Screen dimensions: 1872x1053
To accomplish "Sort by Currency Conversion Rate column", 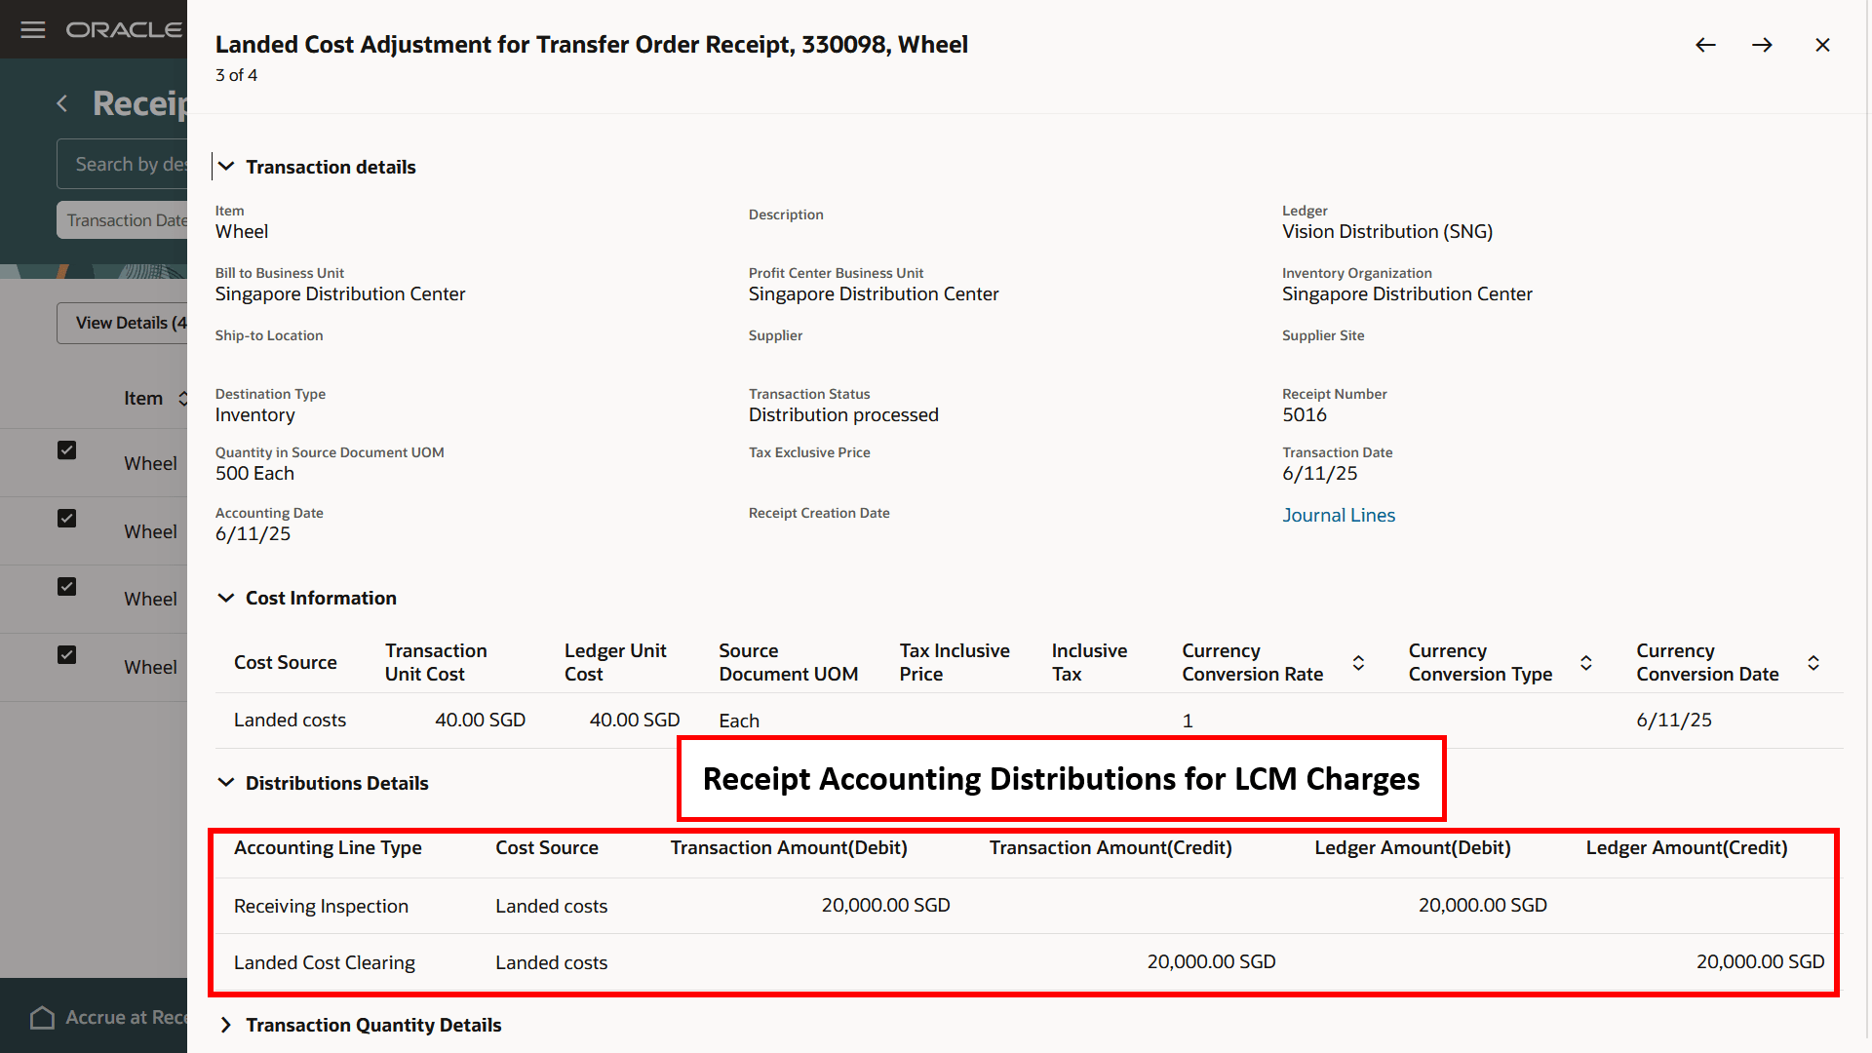I will [1358, 663].
